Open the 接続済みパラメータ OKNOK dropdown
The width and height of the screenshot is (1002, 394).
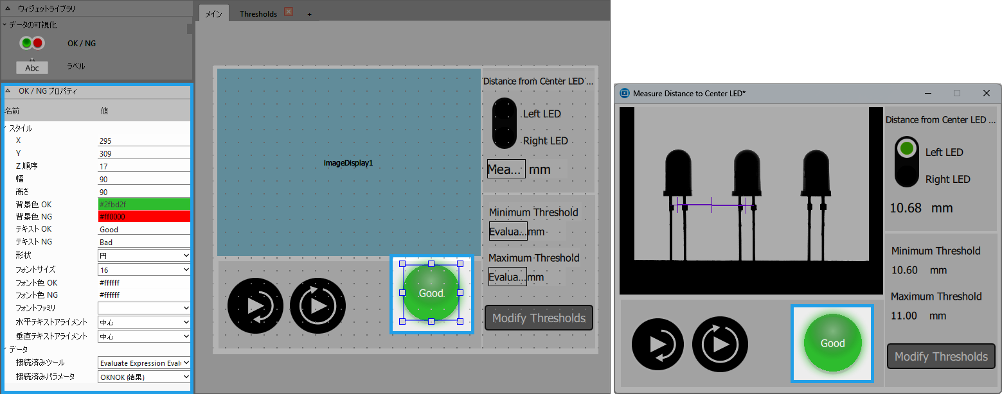[144, 377]
